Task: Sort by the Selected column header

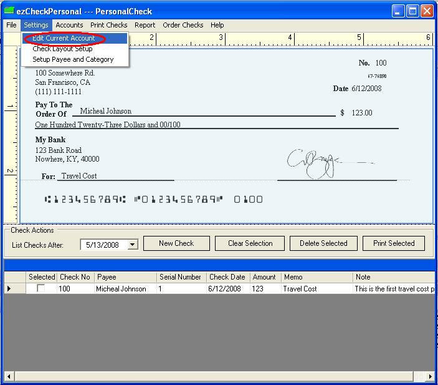Action: click(42, 277)
